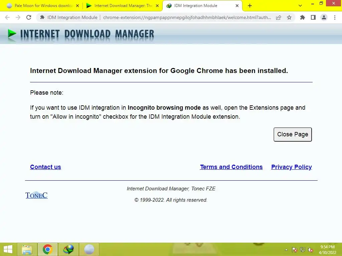Open the Extensions puzzle menu in toolbar
The height and width of the screenshot is (256, 342).
[x=302, y=17]
